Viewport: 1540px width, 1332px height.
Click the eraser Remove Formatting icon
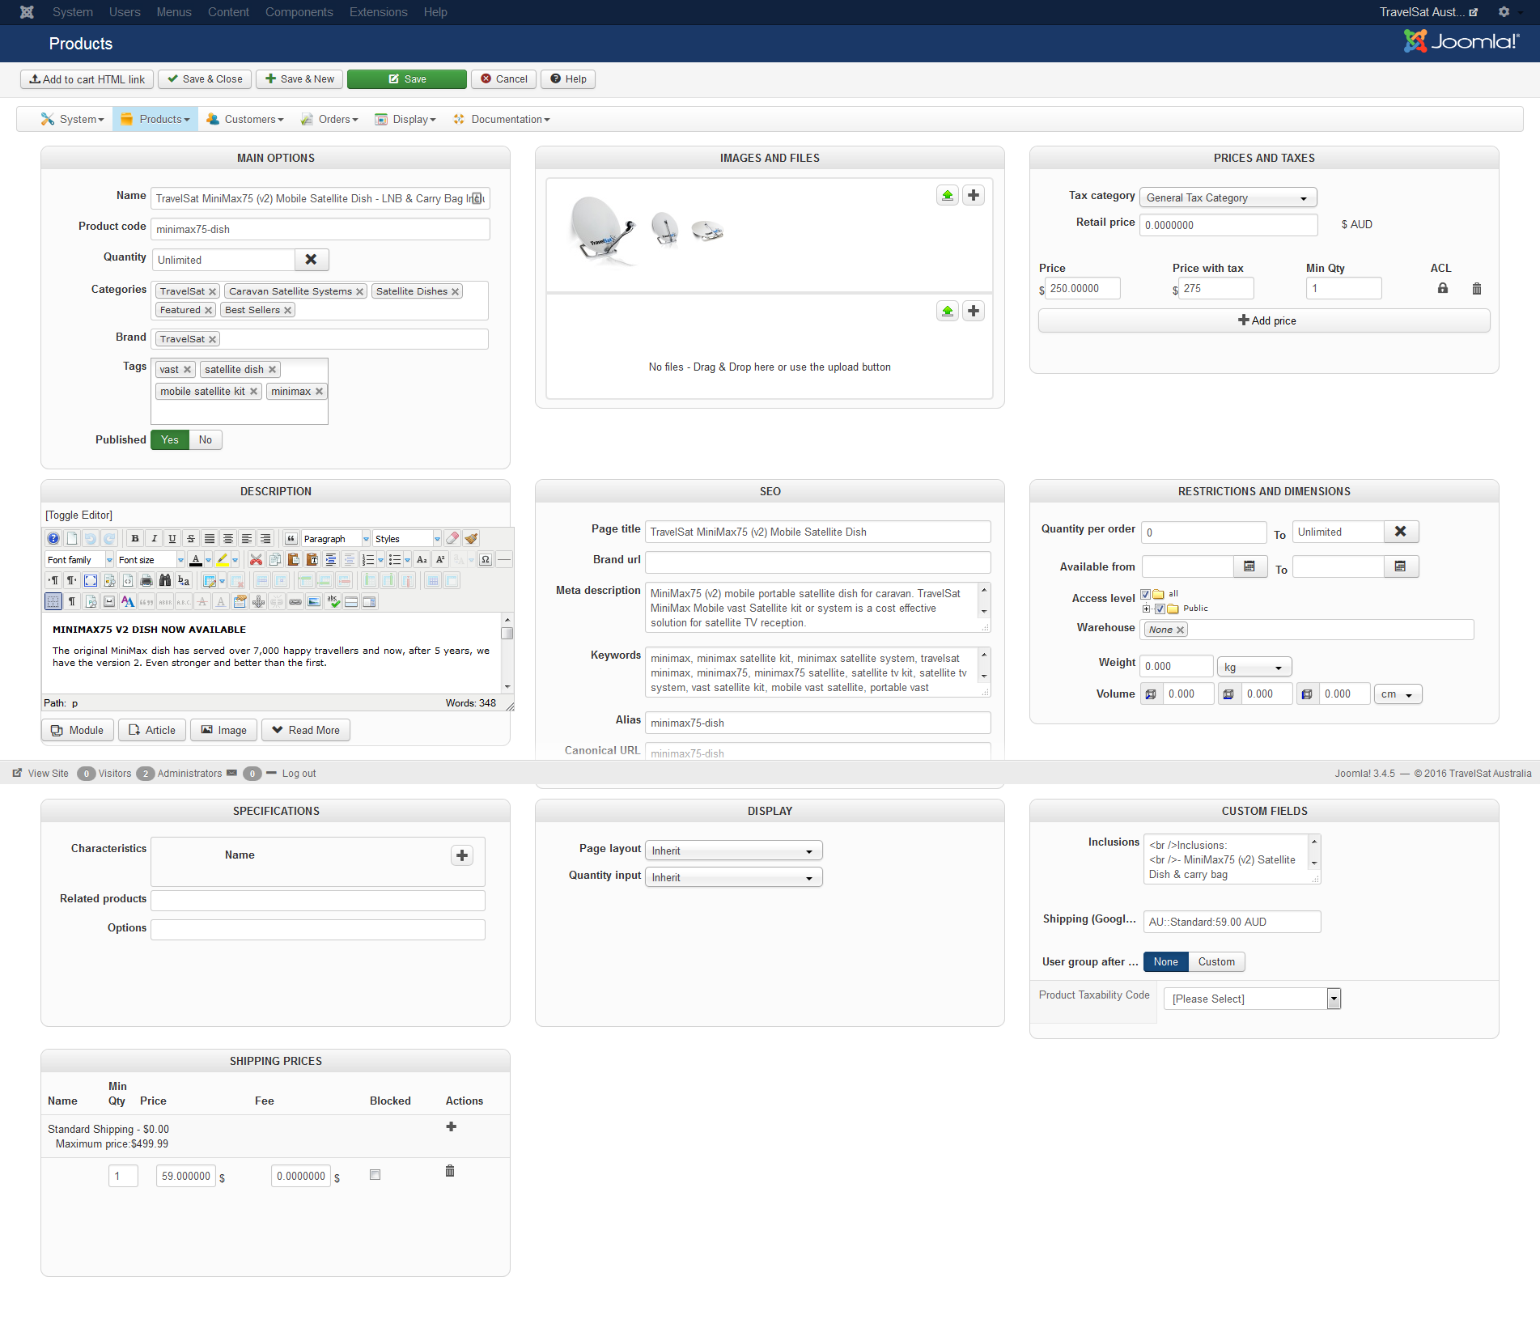[x=452, y=539]
